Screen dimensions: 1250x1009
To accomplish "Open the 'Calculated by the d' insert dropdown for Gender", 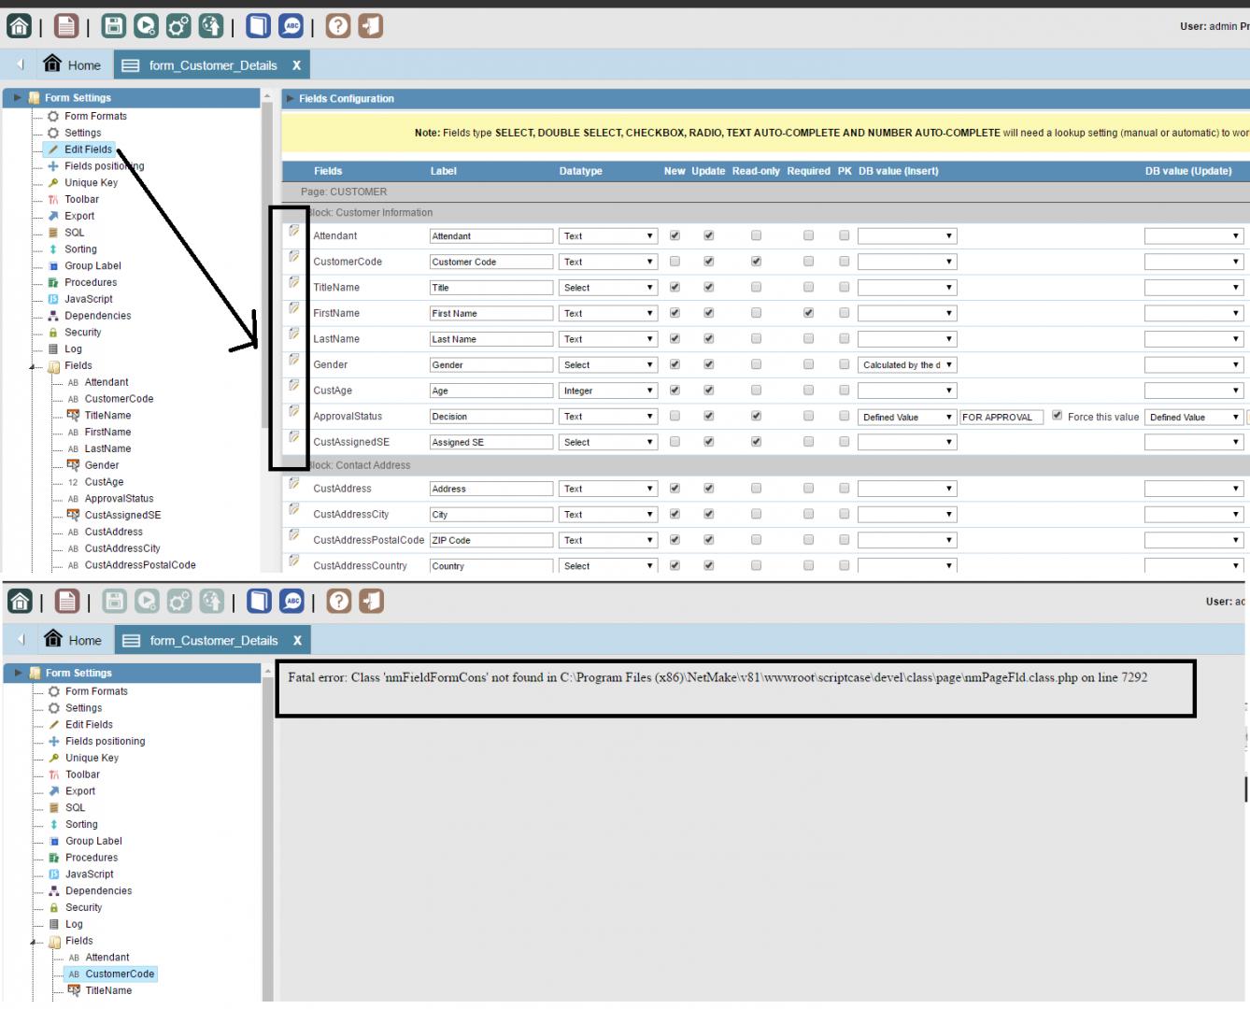I will click(907, 365).
